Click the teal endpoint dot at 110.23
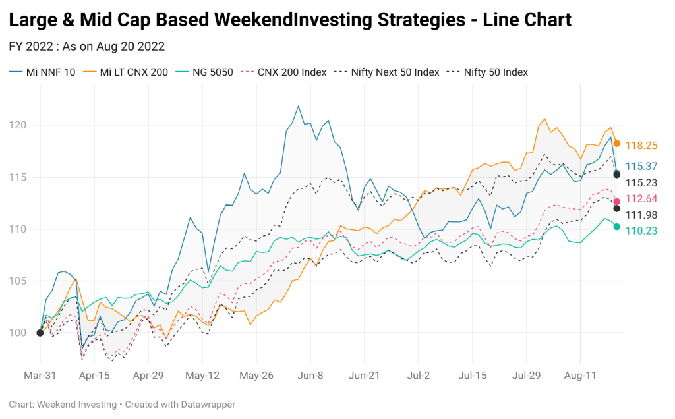 tap(616, 227)
